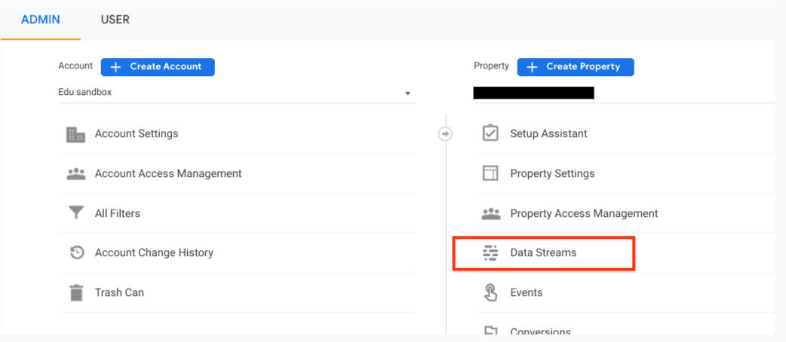Click the All Filters funnel icon
Image resolution: width=786 pixels, height=342 pixels.
tap(75, 214)
